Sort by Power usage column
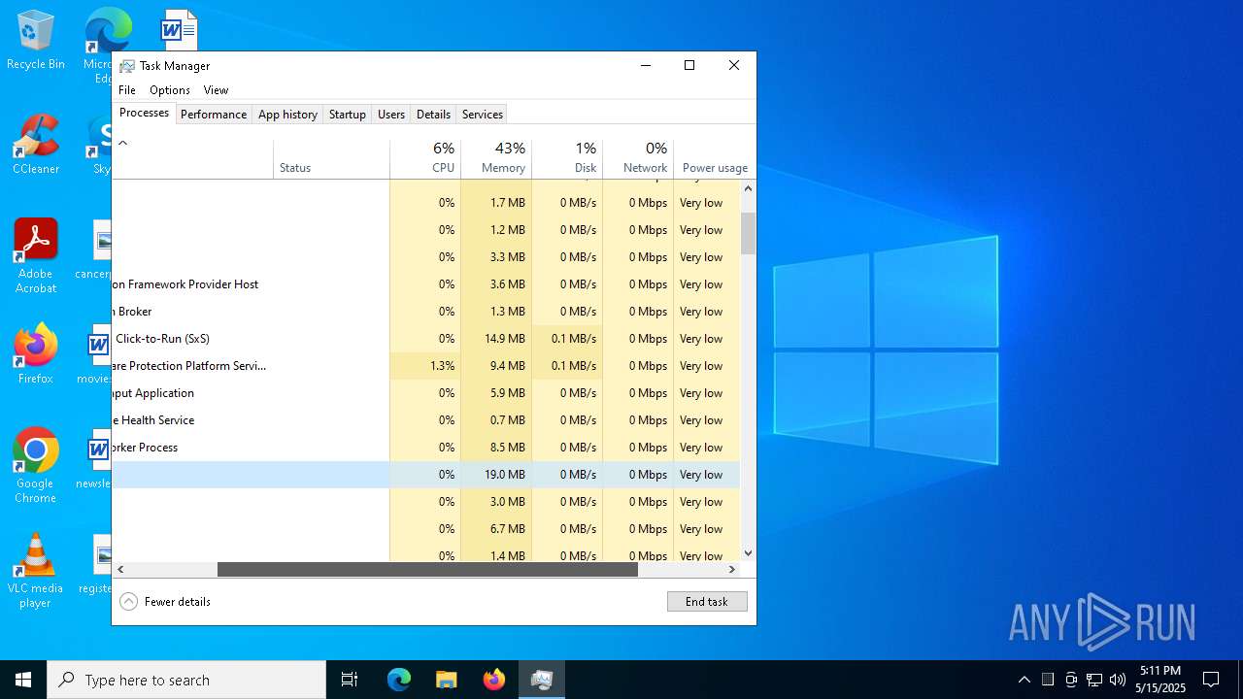The width and height of the screenshot is (1243, 699). pos(715,158)
